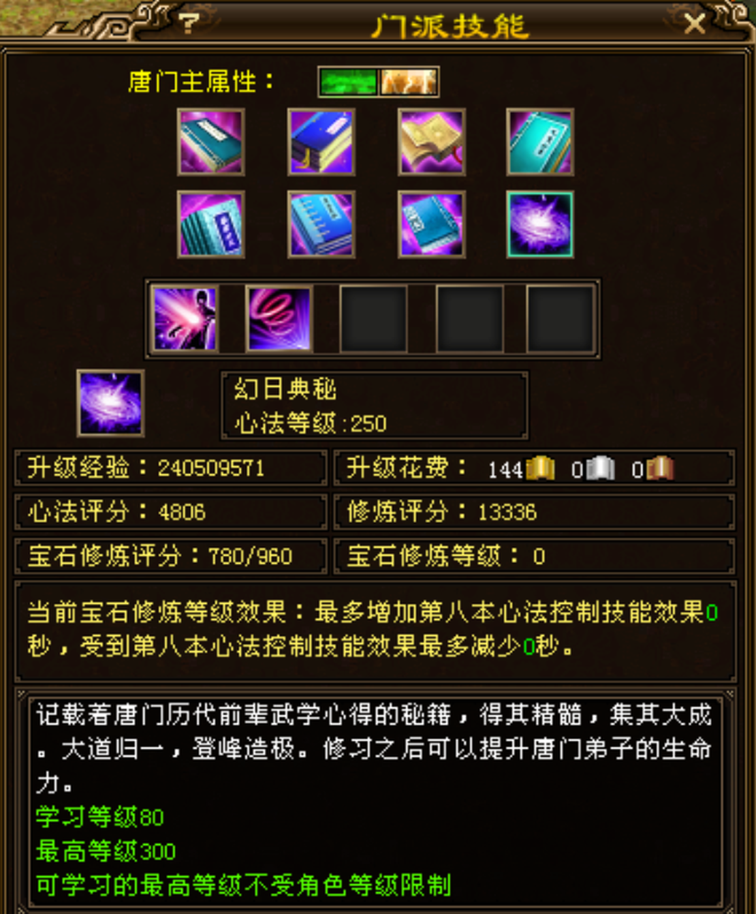Screen dimensions: 756x914
Task: Click the orange main attribute swatch
Action: 408,82
